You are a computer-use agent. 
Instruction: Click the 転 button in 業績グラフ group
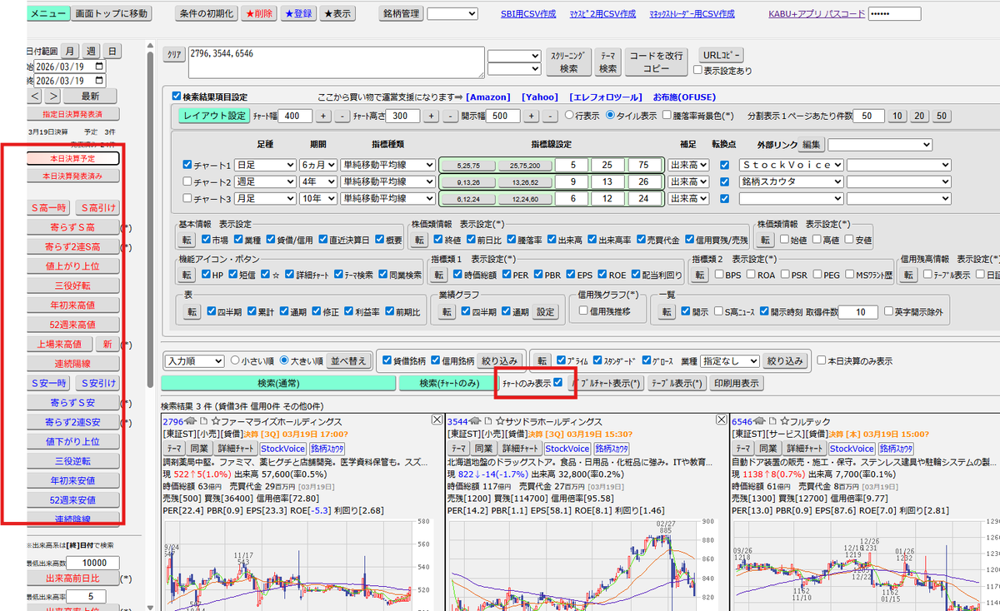click(447, 311)
